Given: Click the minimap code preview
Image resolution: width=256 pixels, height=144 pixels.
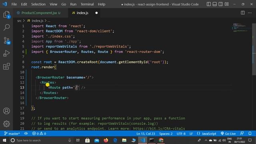Looking at the screenshot, I should (242, 28).
